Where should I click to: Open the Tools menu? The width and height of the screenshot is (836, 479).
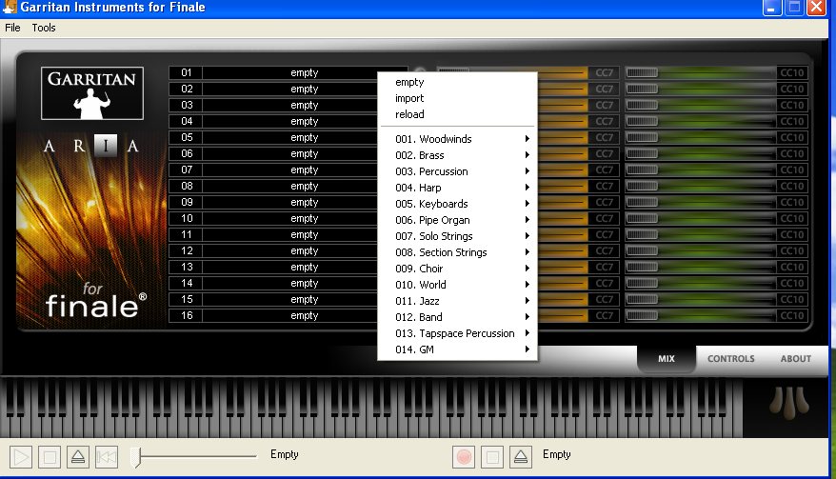pyautogui.click(x=44, y=28)
